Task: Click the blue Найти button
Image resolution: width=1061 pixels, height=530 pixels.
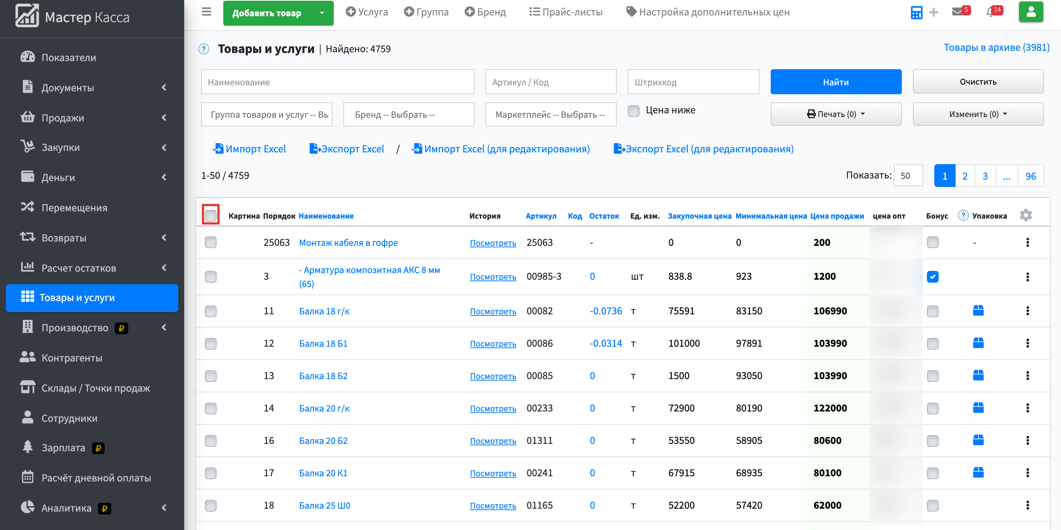Action: [x=836, y=82]
